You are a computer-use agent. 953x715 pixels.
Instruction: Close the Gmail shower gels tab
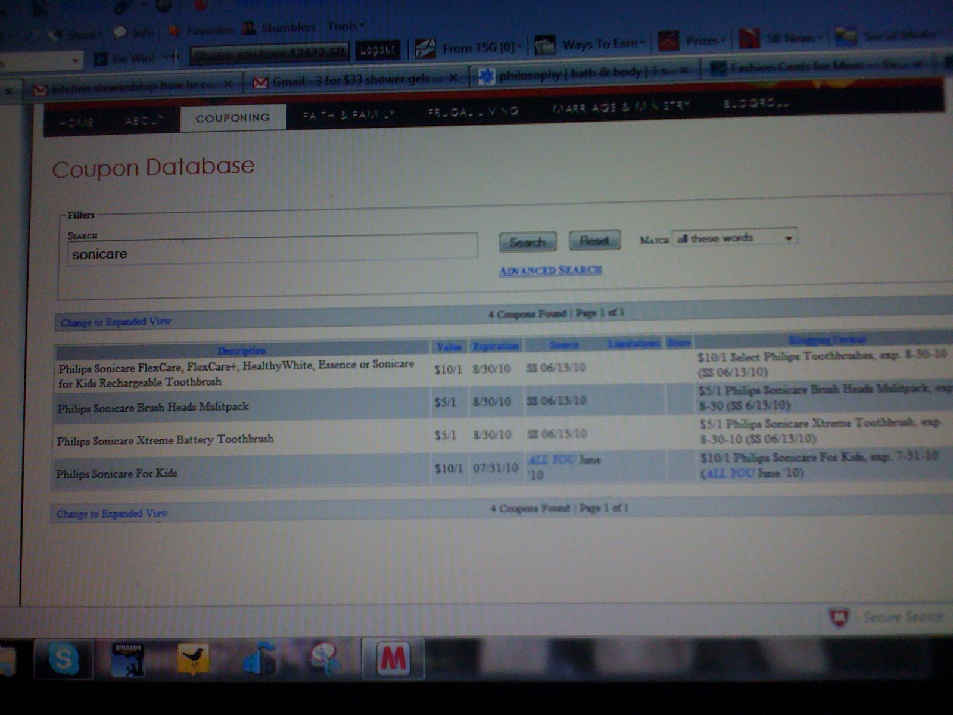click(453, 78)
